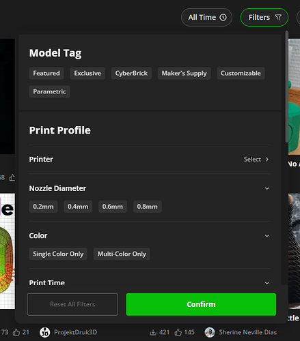Open the Printer Select option
Image resolution: width=300 pixels, height=341 pixels.
tap(256, 160)
